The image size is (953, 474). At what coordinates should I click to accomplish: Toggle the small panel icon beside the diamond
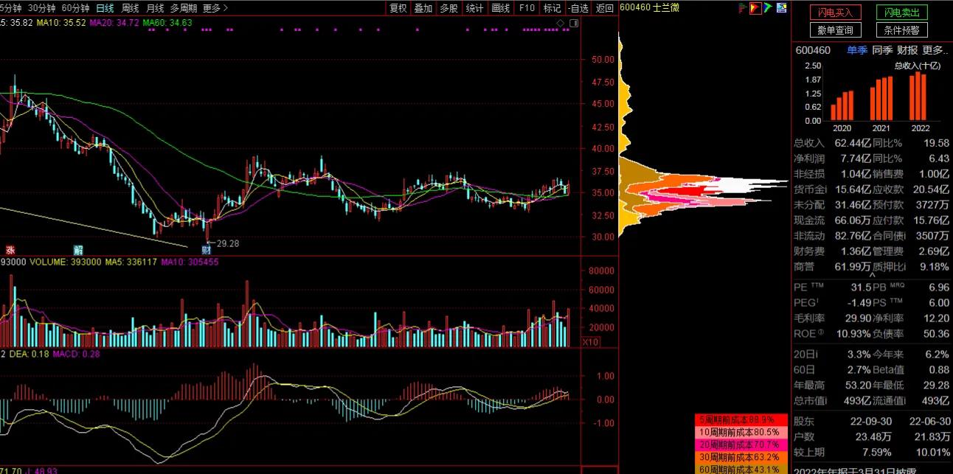(574, 24)
